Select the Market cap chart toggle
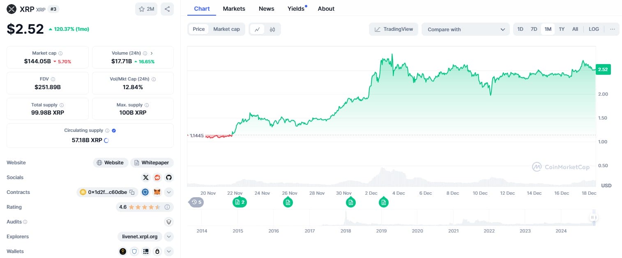Screen dimensions: 622x258 pos(226,29)
